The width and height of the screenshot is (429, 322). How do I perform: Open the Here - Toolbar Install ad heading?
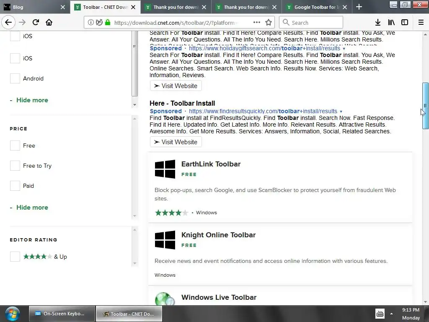182,103
